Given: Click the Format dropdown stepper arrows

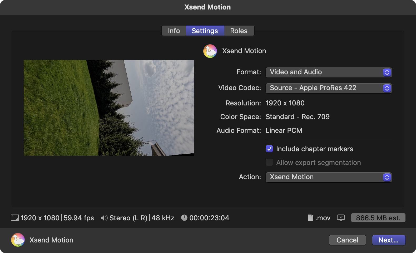Looking at the screenshot, I should 387,72.
